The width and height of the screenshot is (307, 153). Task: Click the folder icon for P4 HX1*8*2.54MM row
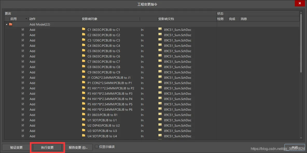pyautogui.click(x=83, y=98)
